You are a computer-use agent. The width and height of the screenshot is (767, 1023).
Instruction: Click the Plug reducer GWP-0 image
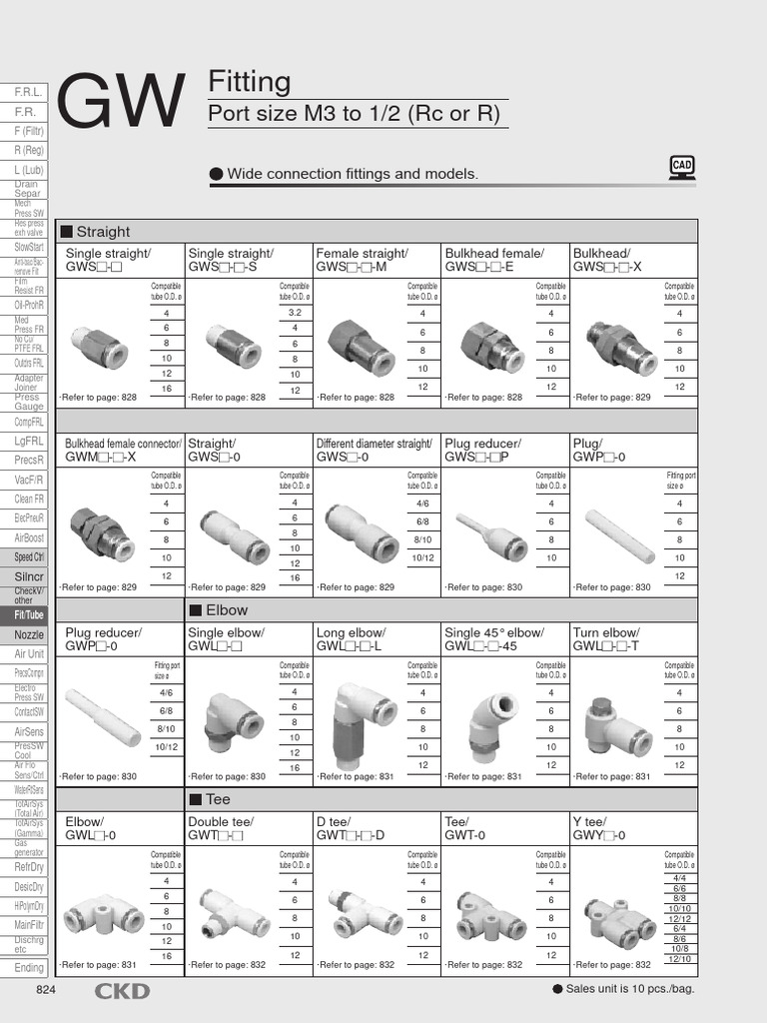[x=103, y=717]
